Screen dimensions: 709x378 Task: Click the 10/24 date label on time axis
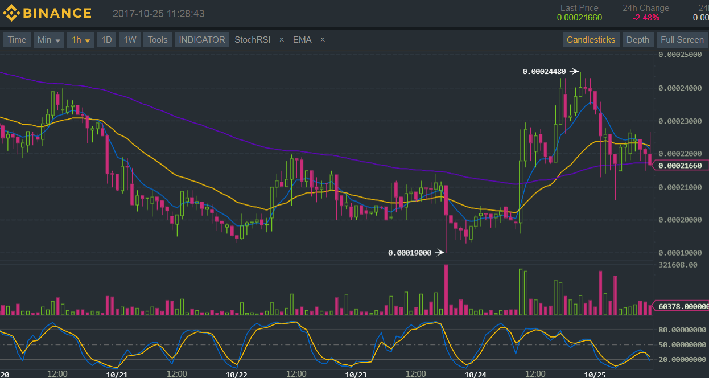475,374
